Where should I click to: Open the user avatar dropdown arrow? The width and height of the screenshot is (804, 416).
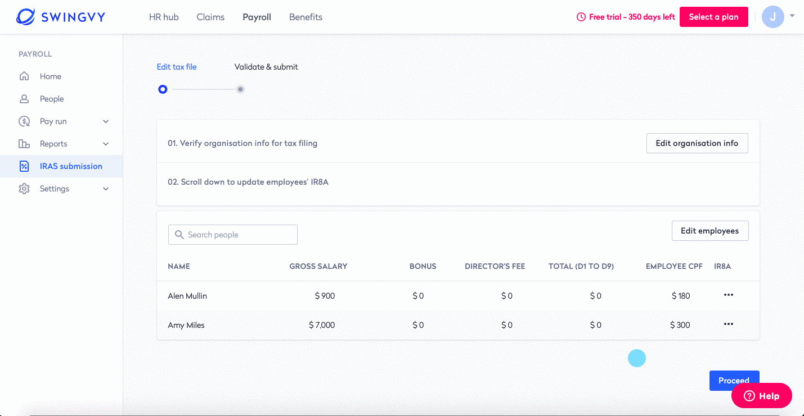792,16
